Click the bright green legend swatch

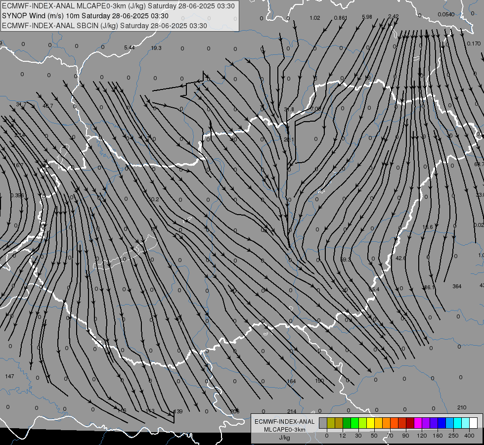click(354, 423)
